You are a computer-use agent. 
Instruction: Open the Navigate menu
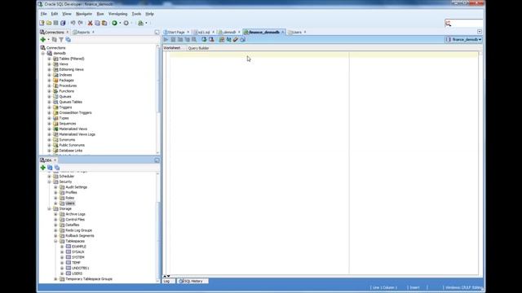84,14
